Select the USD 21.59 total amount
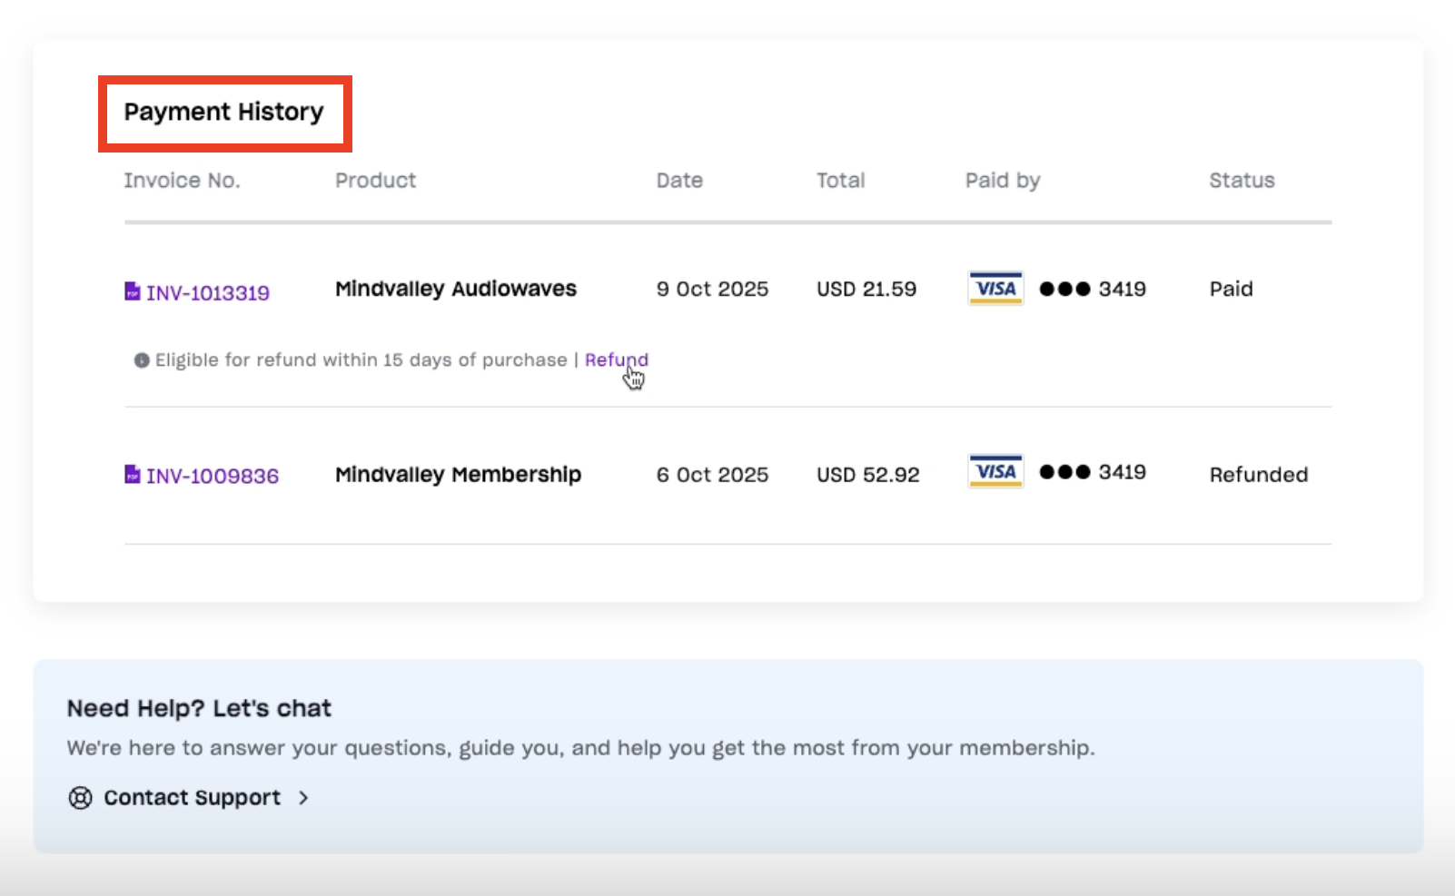This screenshot has width=1455, height=896. click(866, 288)
